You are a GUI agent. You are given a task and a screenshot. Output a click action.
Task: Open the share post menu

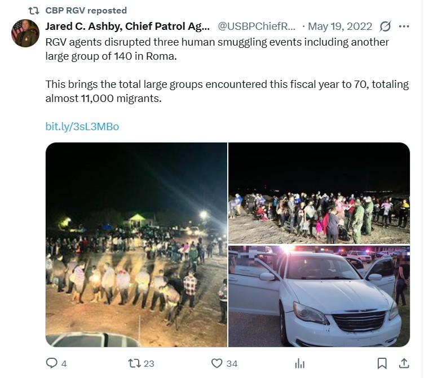[x=404, y=363]
